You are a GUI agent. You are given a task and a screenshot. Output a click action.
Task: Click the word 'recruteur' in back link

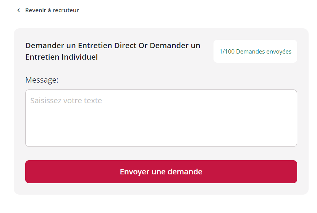point(66,10)
